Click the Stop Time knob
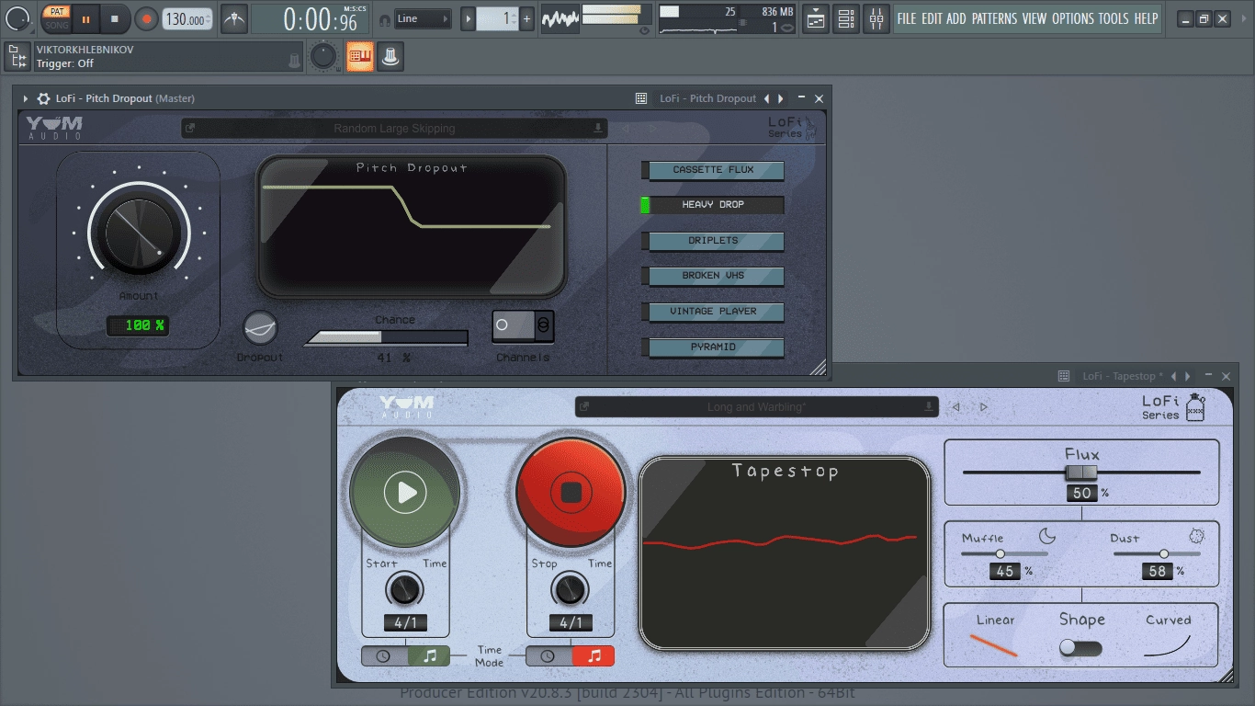This screenshot has width=1255, height=706. 571,588
